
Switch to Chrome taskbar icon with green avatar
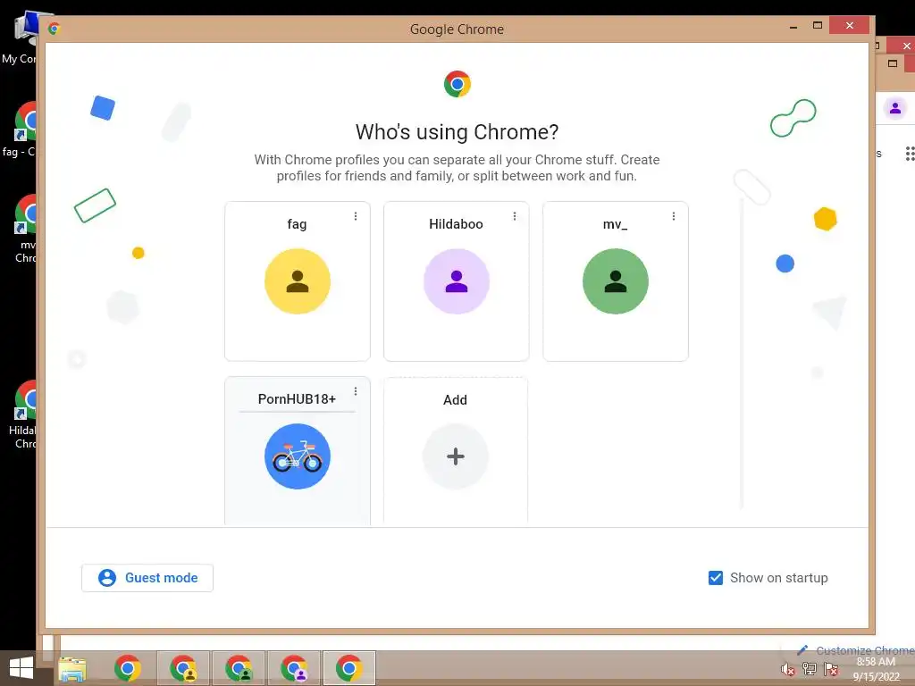click(x=239, y=668)
